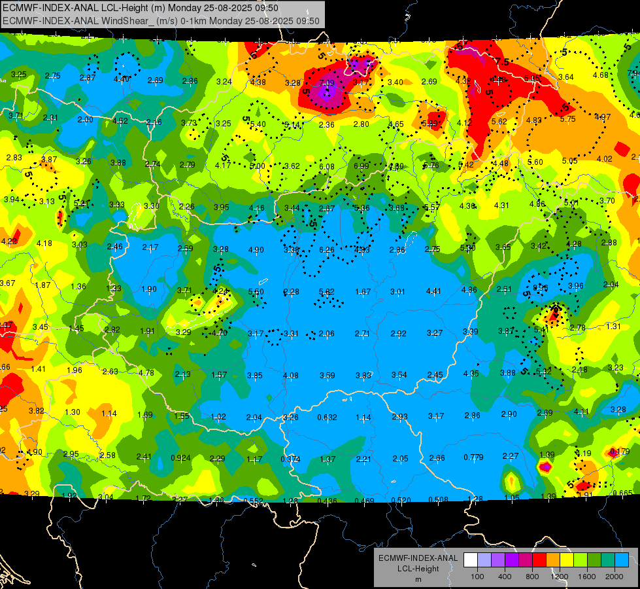Click the 1.05 wind shear value
Image resolution: width=640 pixels, height=589 pixels.
pyautogui.click(x=512, y=498)
